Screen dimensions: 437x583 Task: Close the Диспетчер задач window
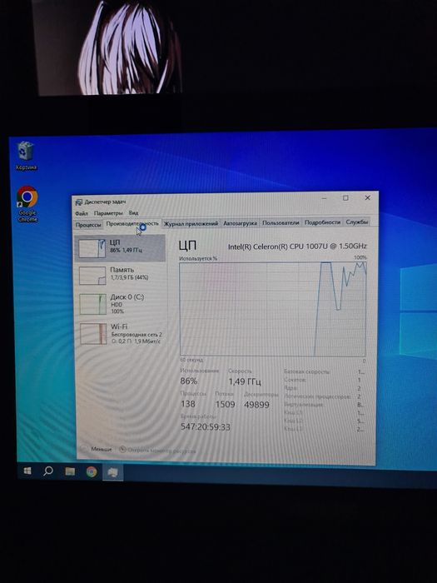tap(368, 198)
